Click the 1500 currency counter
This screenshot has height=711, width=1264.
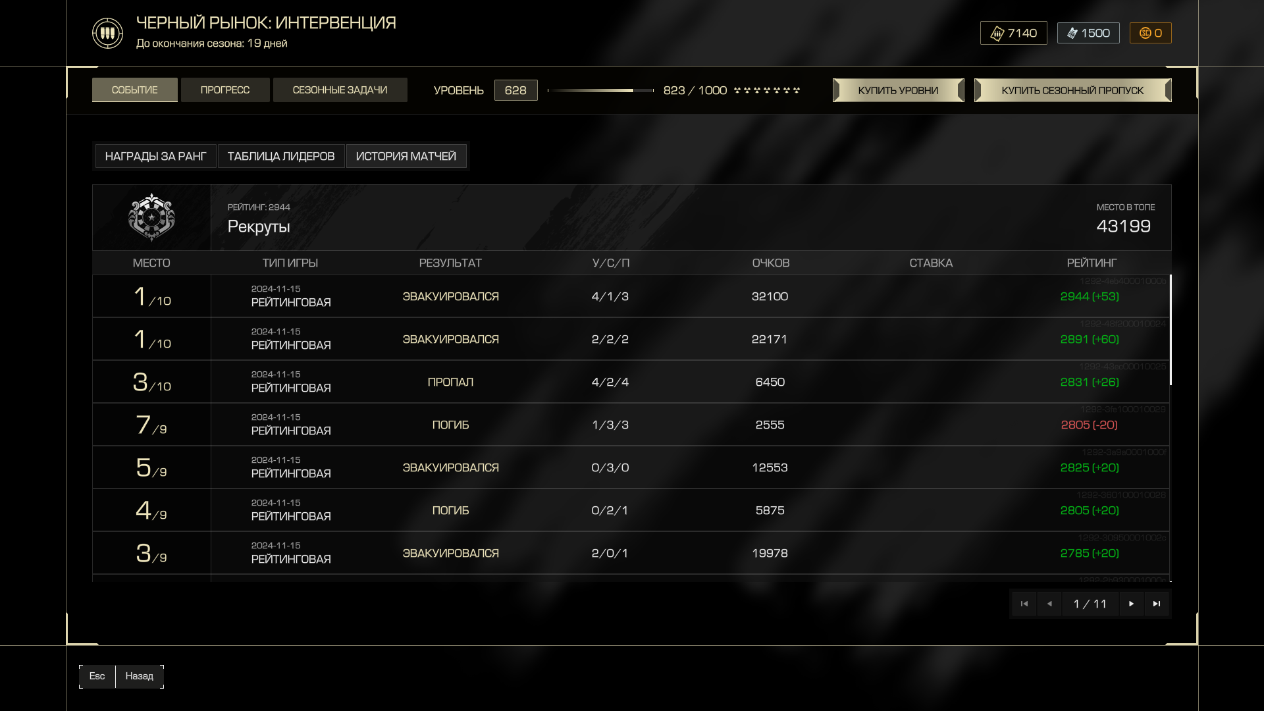pyautogui.click(x=1088, y=33)
